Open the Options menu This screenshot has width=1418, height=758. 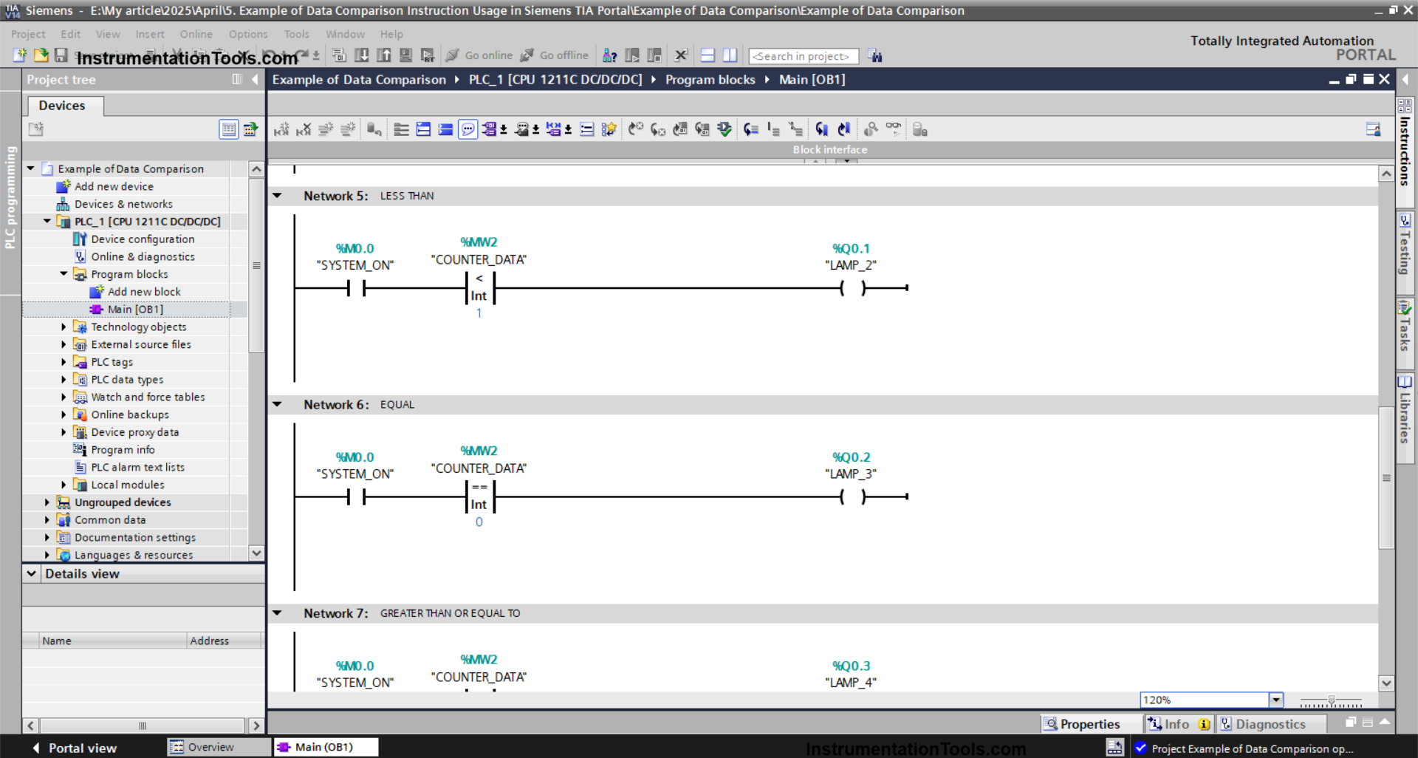pyautogui.click(x=248, y=34)
